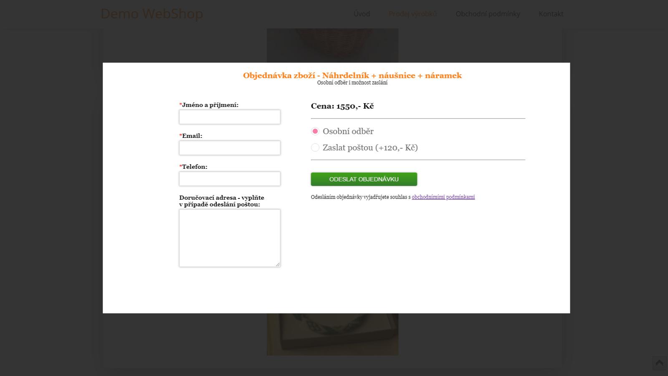
Task: Select the Telefon input field
Action: (230, 179)
